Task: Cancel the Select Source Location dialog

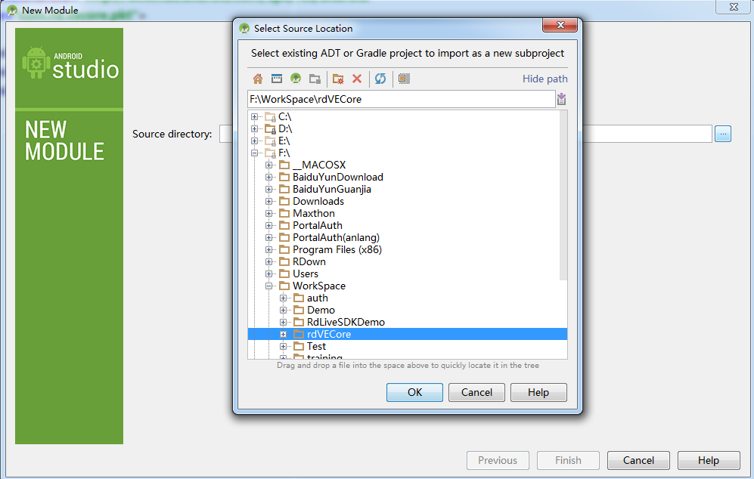Action: click(476, 392)
